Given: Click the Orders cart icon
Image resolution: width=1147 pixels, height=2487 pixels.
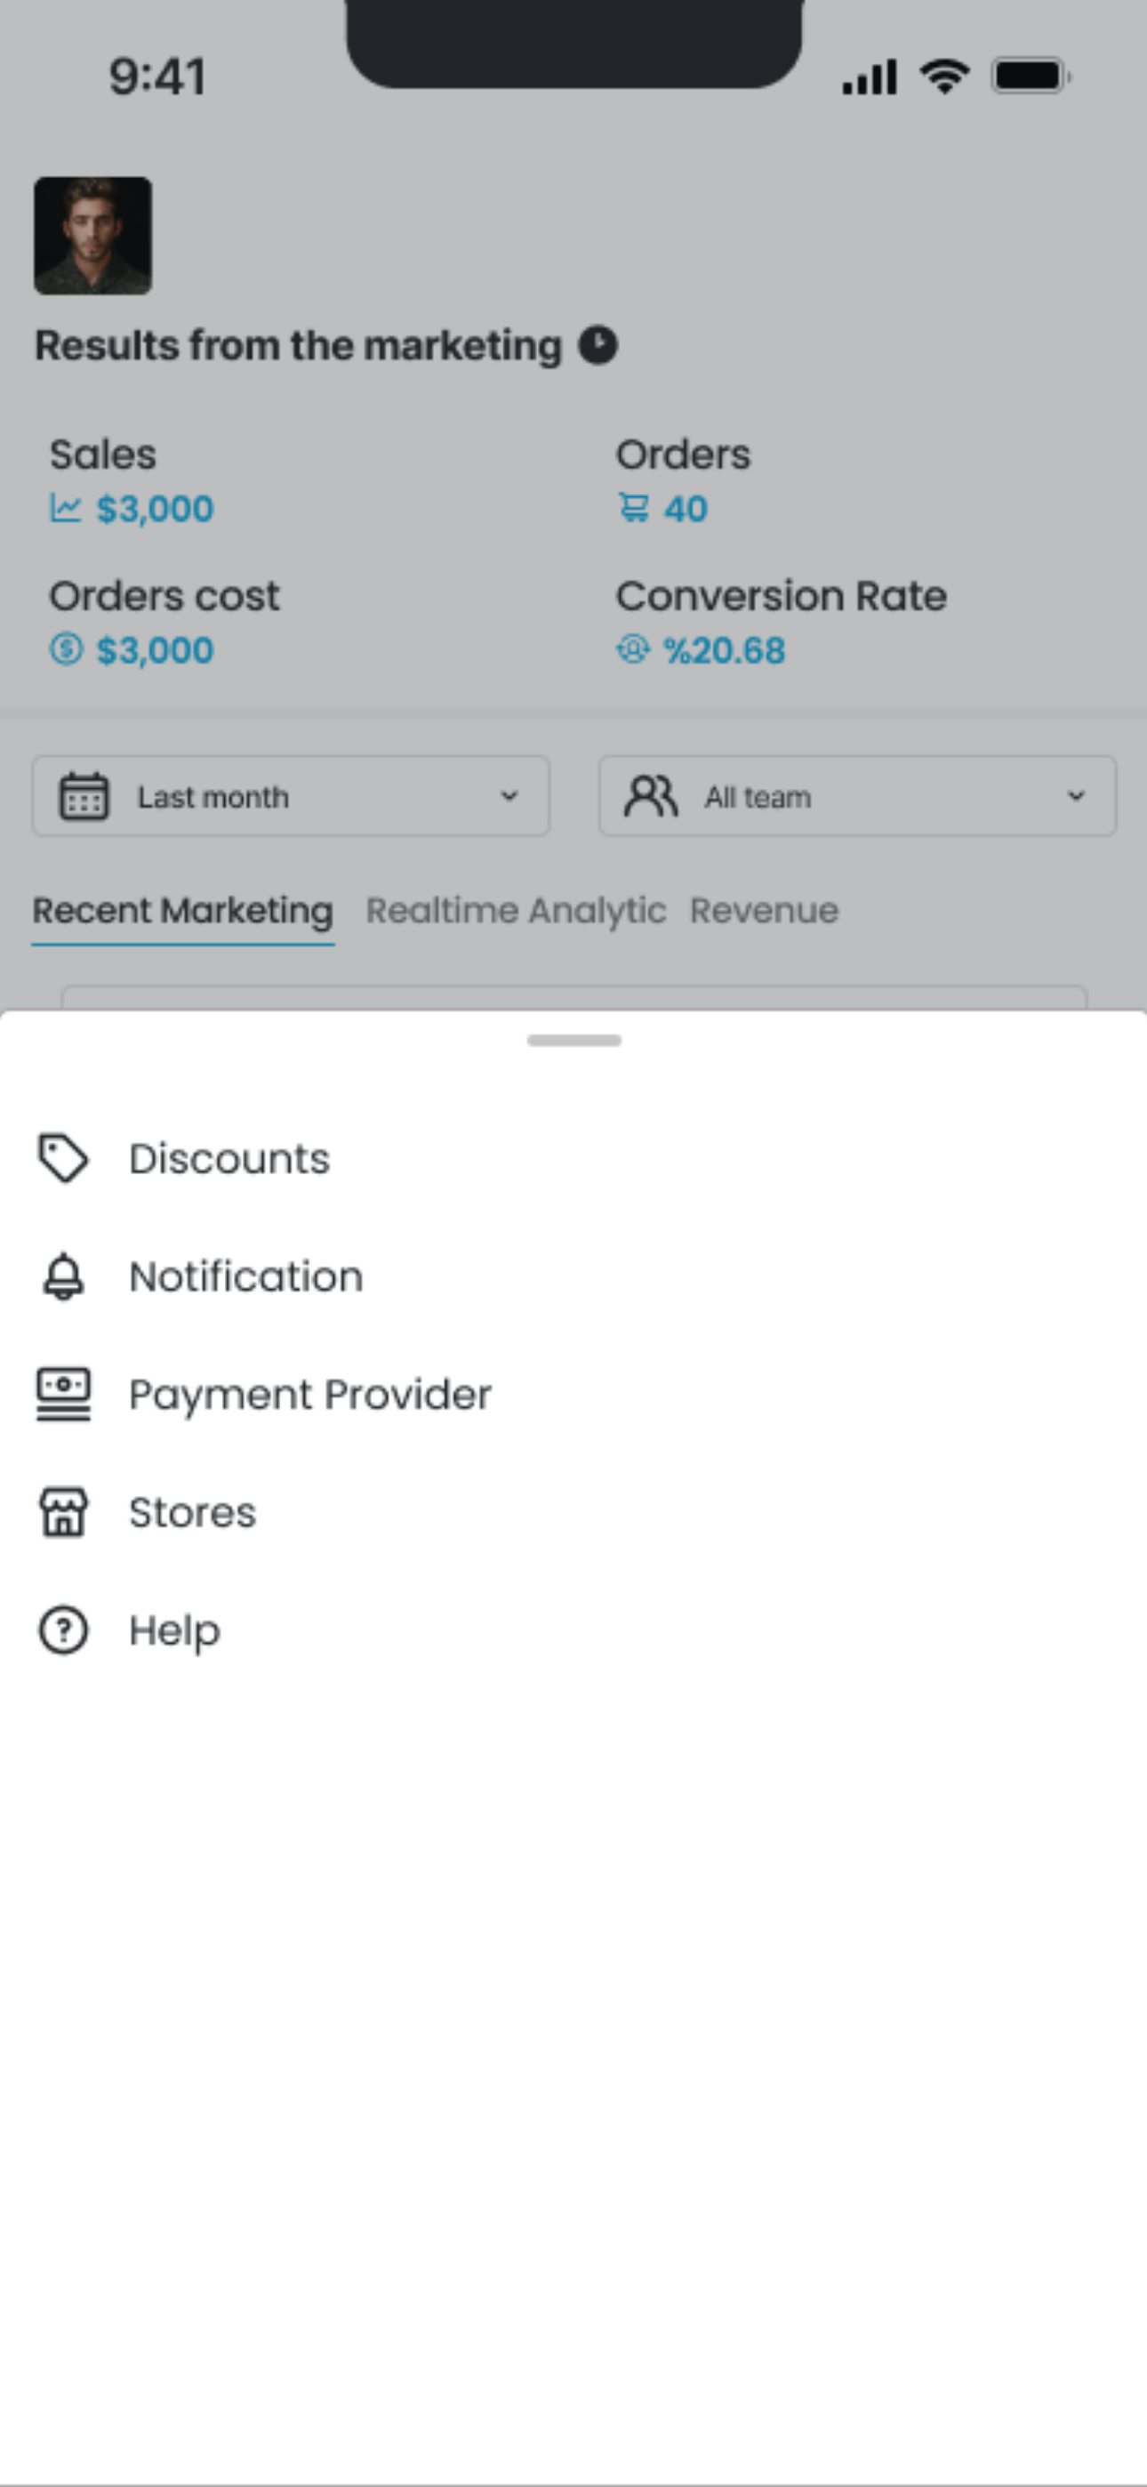Looking at the screenshot, I should (x=633, y=508).
